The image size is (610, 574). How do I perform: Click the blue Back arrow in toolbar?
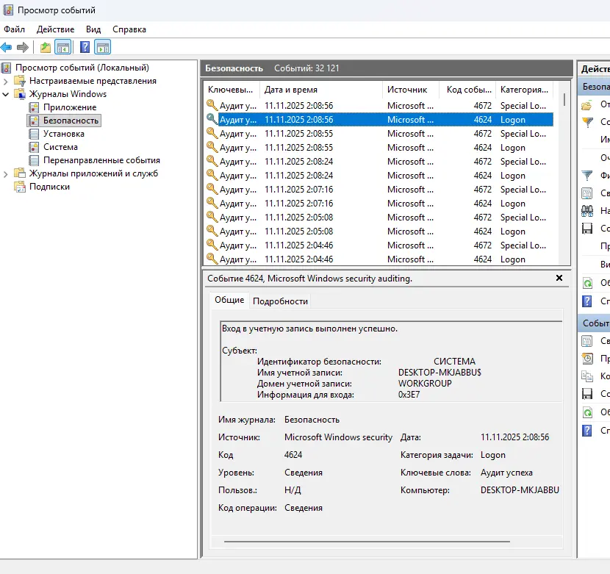pyautogui.click(x=7, y=48)
